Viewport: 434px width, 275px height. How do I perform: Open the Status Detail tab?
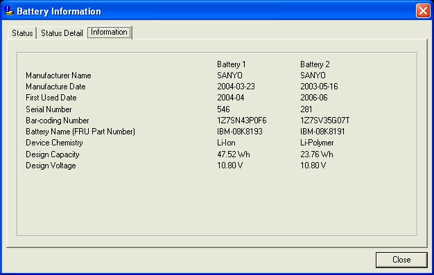coord(62,33)
